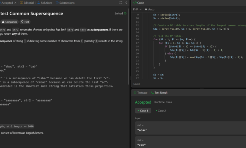The image size is (246, 148).
Task: Switch to the Solutions tab
Action: [45, 3]
